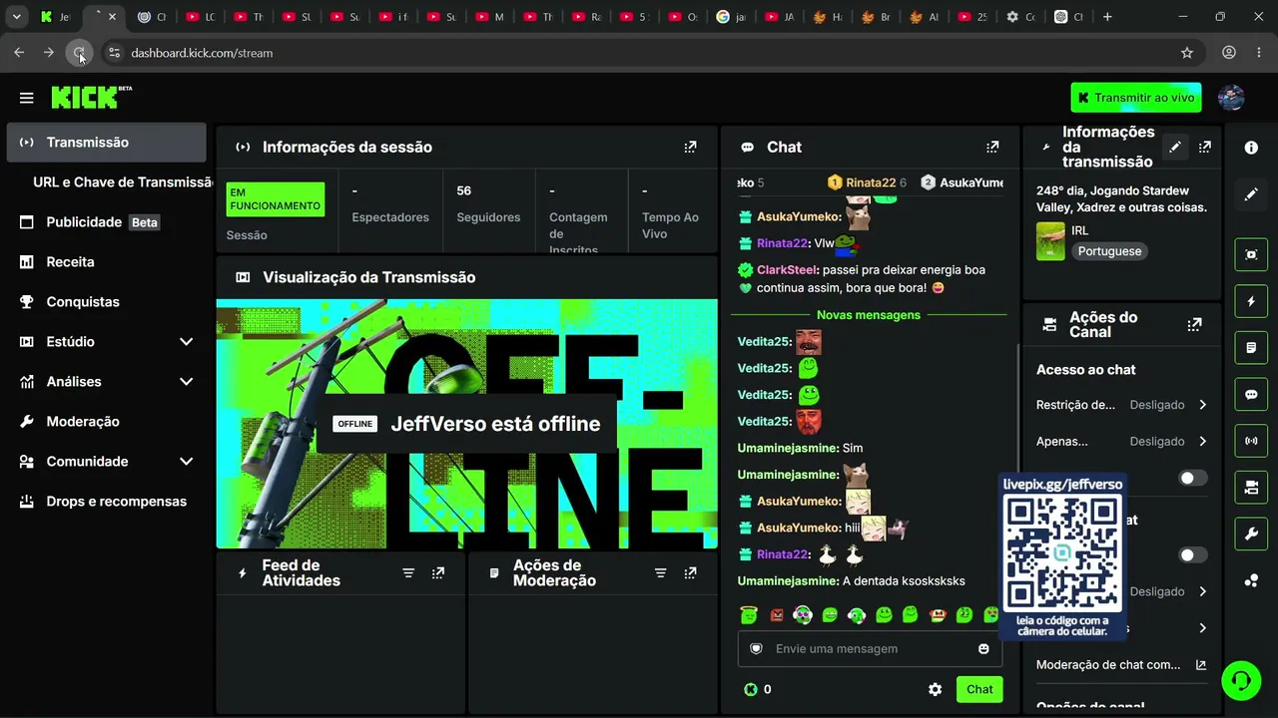Click the browser address bar URL
The height and width of the screenshot is (718, 1278).
(x=202, y=53)
